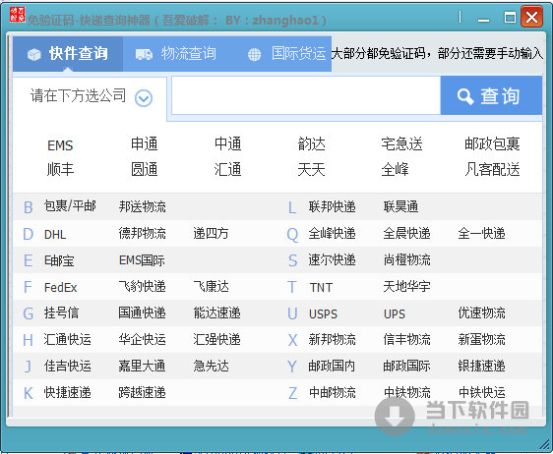This screenshot has height=454, width=553.
Task: Choose 国通快递 in the G row
Action: pos(142,312)
